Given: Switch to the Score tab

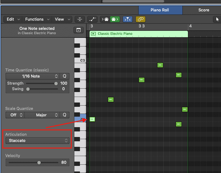Looking at the screenshot, I should [203, 10].
